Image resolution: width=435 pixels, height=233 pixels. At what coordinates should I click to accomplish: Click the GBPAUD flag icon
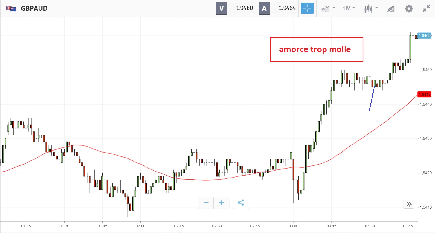(x=11, y=8)
